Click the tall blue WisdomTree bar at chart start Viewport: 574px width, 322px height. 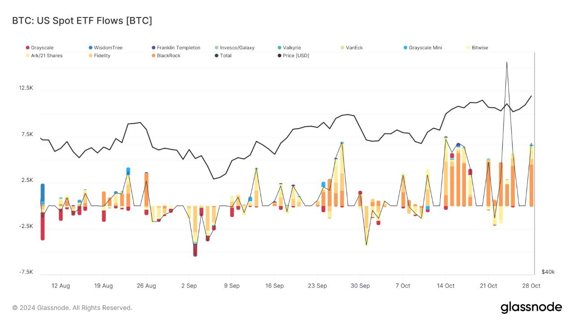(43, 192)
